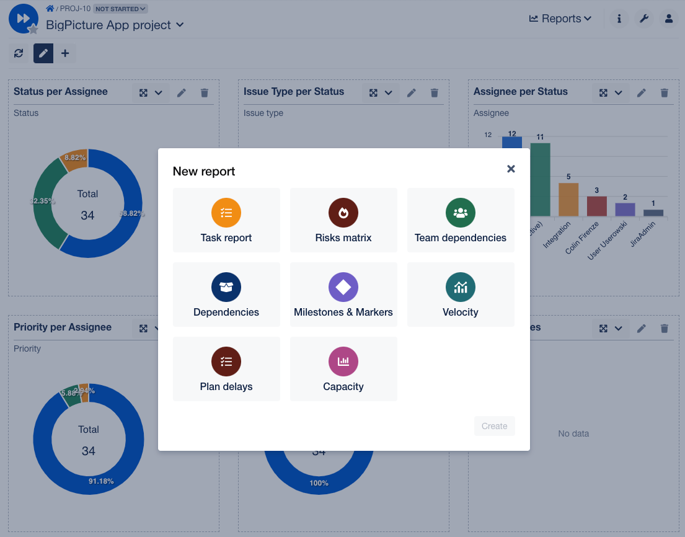Screen dimensions: 685x537
Task: Click the Priority per Assignee title
Action: point(63,327)
